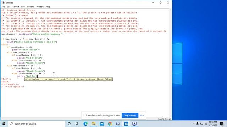Image resolution: width=227 pixels, height=127 pixels.
Task: Click the Screen Recorder taskbar icon
Action: point(134,124)
